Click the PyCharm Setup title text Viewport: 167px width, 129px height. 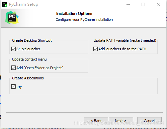pyautogui.click(x=24, y=4)
